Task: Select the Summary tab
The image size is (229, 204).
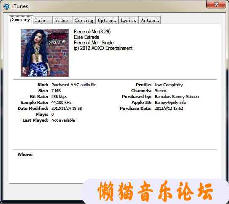Action: [22, 19]
